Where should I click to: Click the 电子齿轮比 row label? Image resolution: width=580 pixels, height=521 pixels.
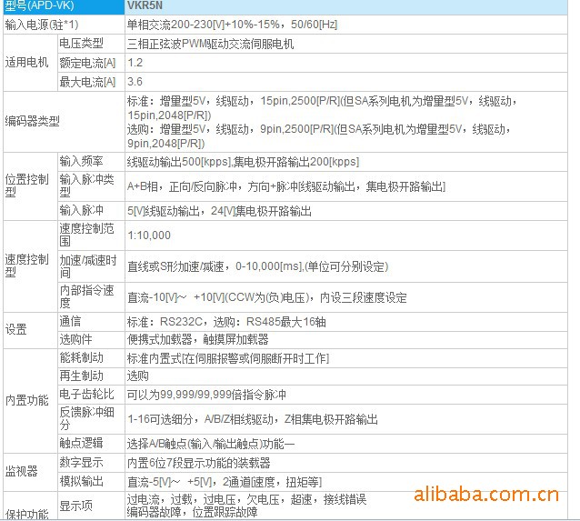tap(86, 395)
